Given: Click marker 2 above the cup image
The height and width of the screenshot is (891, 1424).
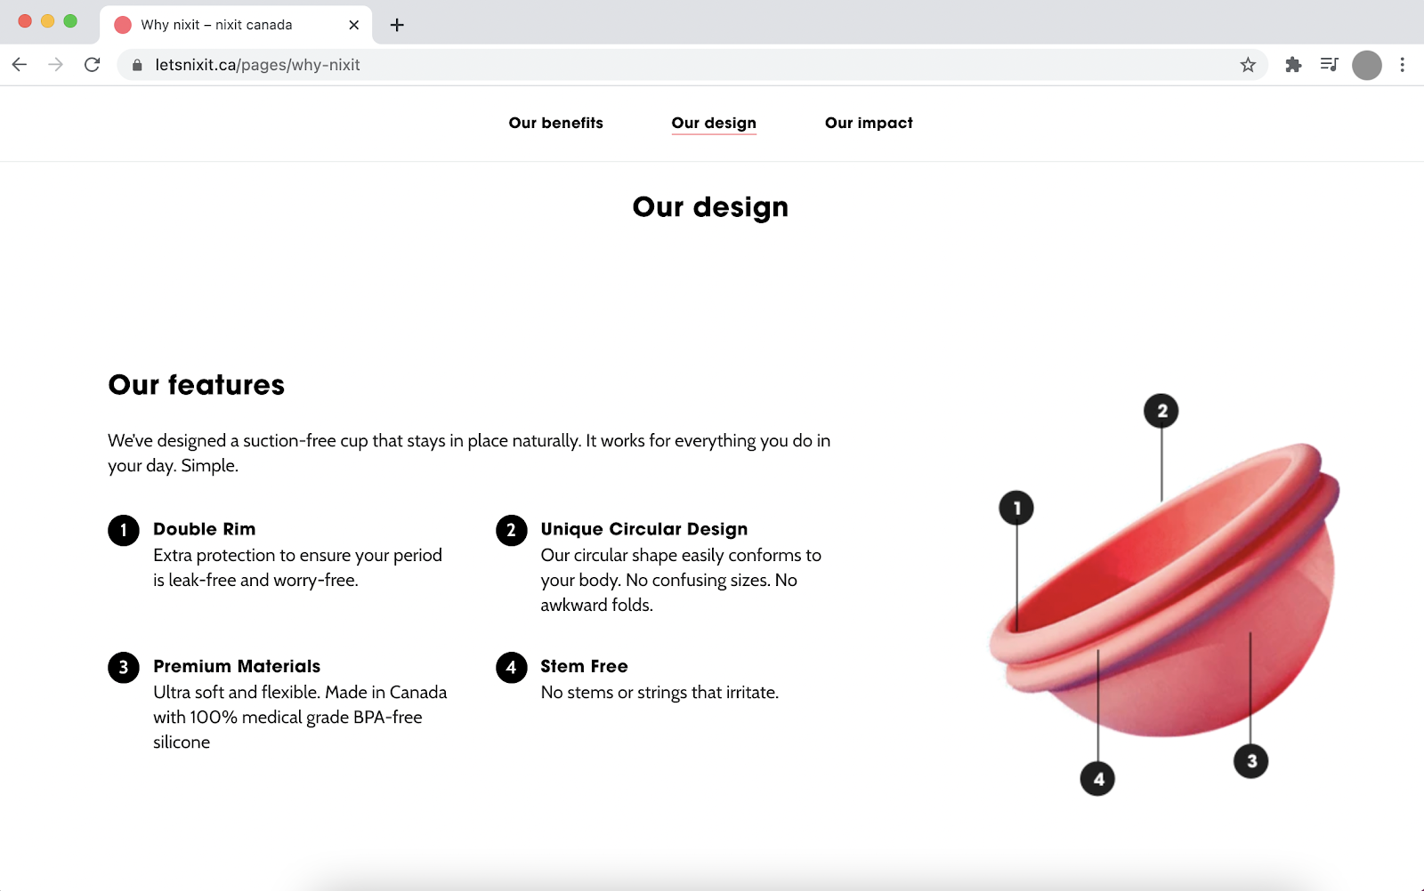Looking at the screenshot, I should point(1161,411).
